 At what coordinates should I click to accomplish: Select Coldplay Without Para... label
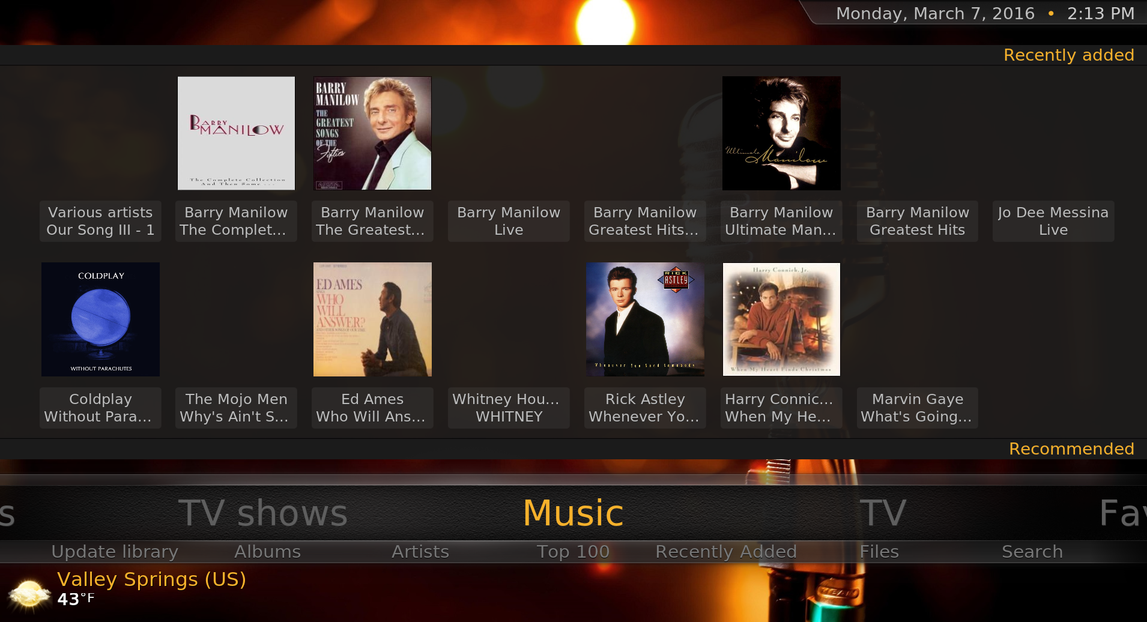point(100,408)
